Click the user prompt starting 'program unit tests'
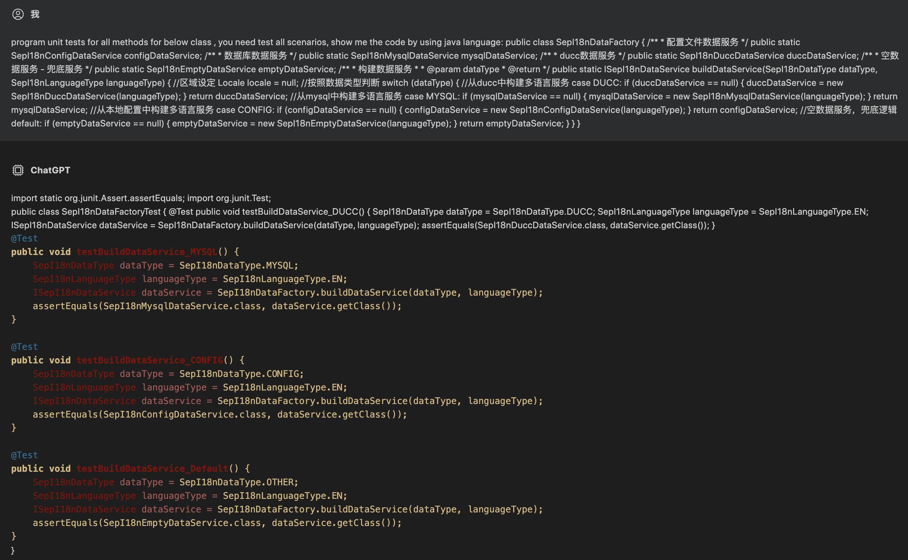The image size is (908, 560). (x=455, y=83)
